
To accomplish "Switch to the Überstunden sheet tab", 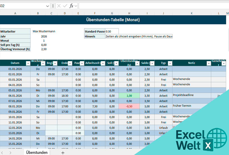I will (x=37, y=153).
